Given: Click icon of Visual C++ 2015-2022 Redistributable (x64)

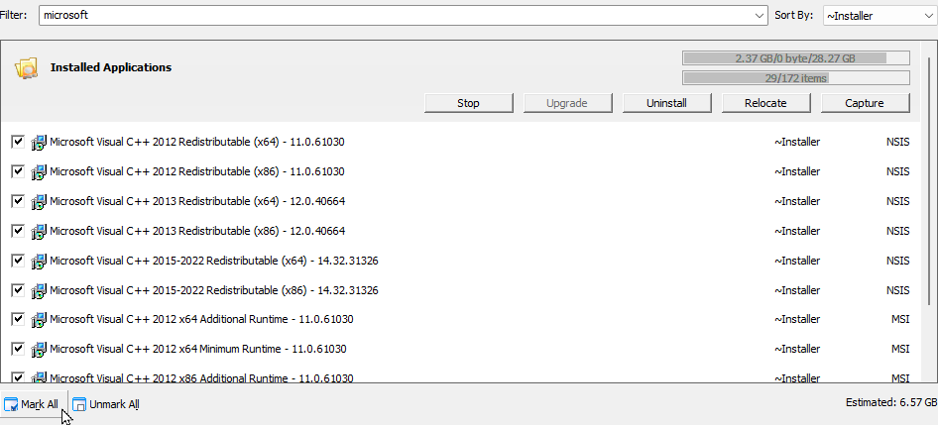Looking at the screenshot, I should click(39, 262).
